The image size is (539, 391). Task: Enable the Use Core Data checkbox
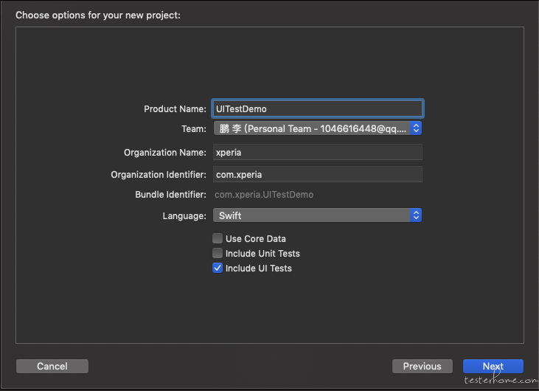(218, 238)
